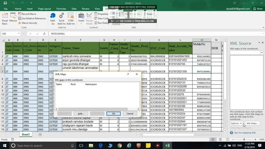Click Cancel in the XML Maps dialog
The height and width of the screenshot is (149, 265).
pyautogui.click(x=130, y=114)
